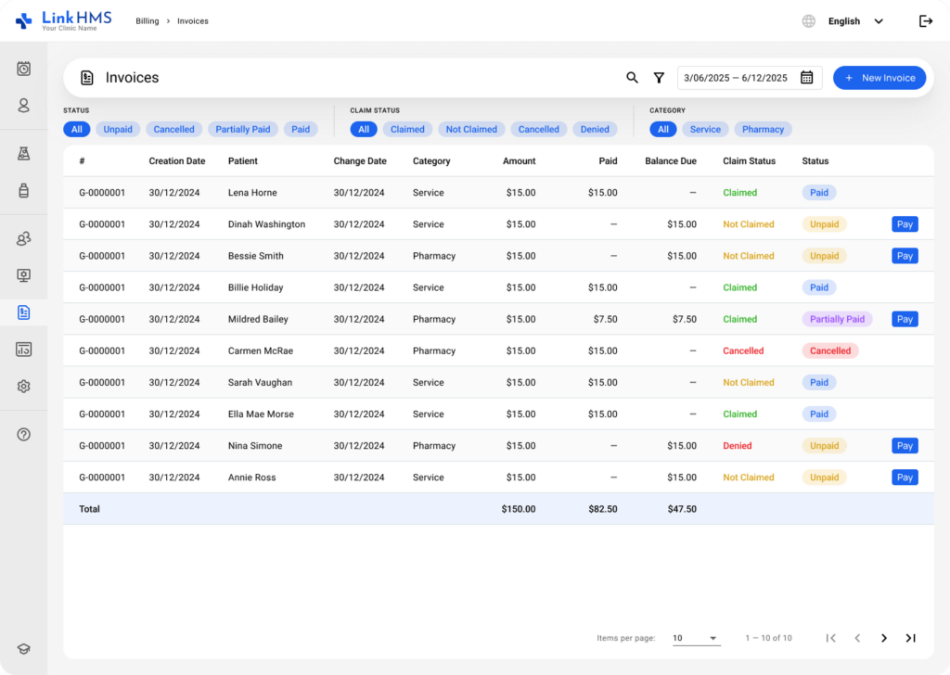950x675 pixels.
Task: Select the Service category filter chip
Action: pos(705,129)
